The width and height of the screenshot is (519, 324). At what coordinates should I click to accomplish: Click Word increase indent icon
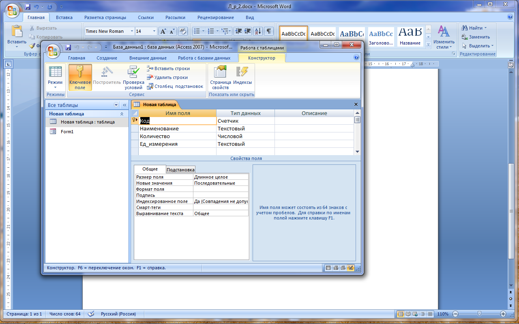pyautogui.click(x=248, y=31)
